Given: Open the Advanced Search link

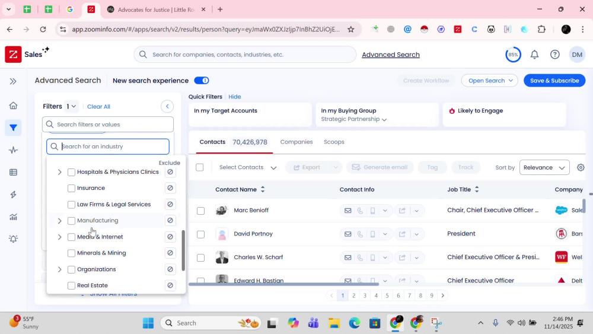Looking at the screenshot, I should click(x=391, y=55).
